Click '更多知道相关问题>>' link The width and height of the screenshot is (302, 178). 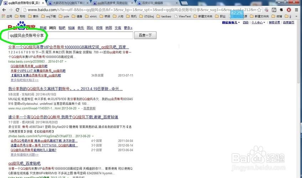[25, 155]
